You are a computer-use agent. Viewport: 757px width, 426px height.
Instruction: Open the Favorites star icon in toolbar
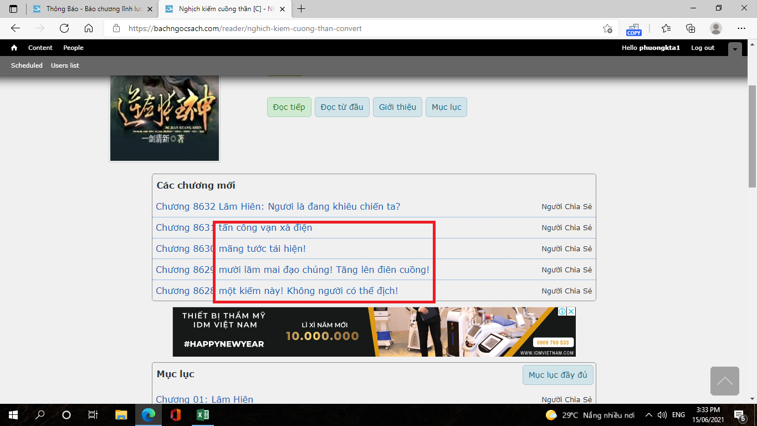[666, 28]
